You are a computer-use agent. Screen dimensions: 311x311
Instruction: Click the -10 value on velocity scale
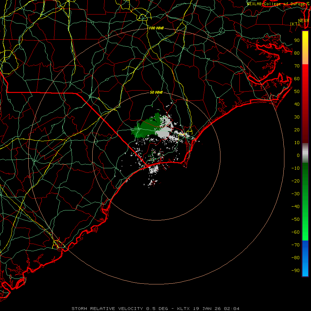[x=295, y=168]
